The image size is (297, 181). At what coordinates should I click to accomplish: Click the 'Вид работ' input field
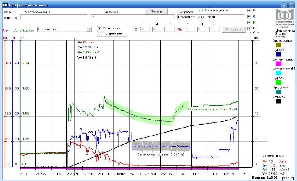(211, 17)
